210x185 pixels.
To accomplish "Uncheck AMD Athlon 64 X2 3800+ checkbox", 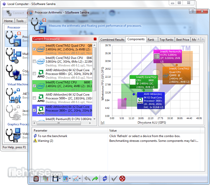I will pos(34,110).
